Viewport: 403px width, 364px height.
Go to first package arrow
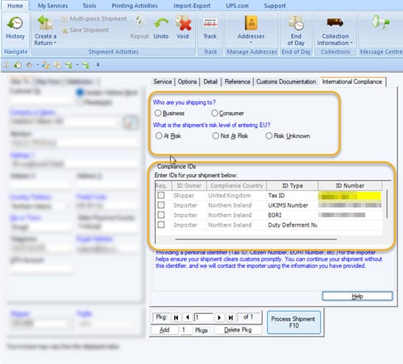point(176,317)
